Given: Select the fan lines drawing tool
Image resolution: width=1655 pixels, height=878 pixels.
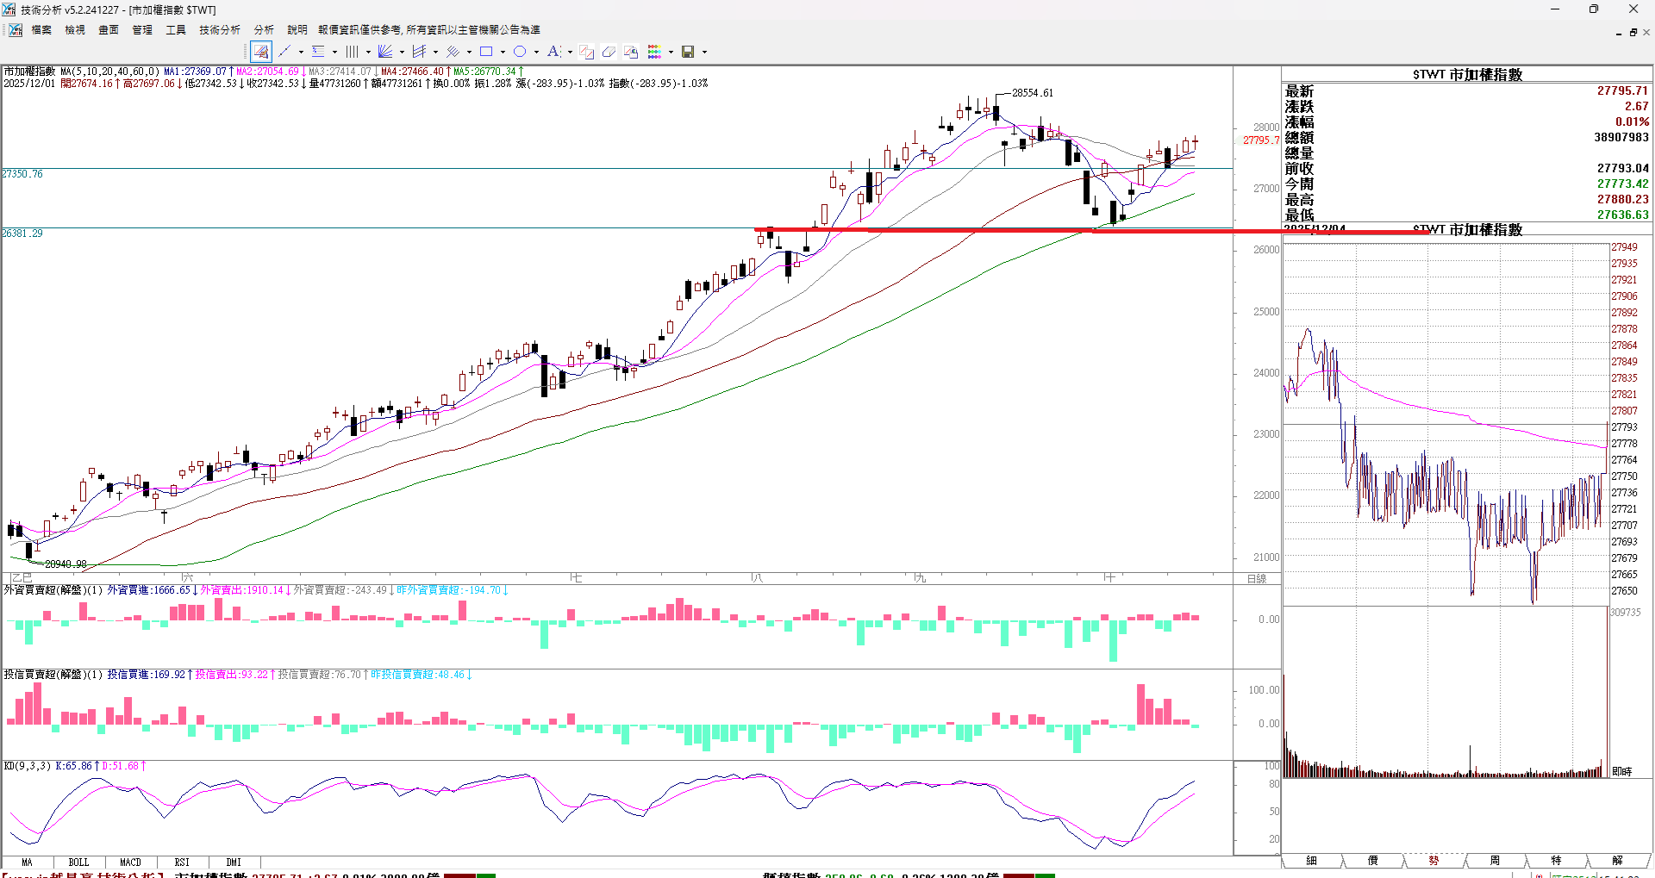Looking at the screenshot, I should click(385, 52).
